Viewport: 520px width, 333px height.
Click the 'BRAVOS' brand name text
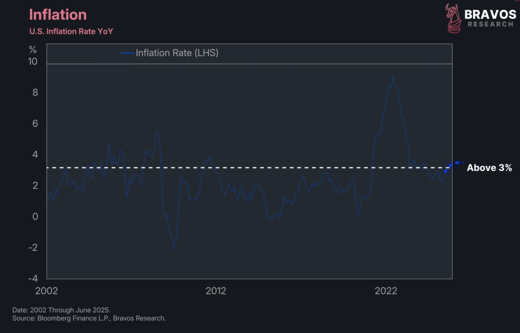490,14
